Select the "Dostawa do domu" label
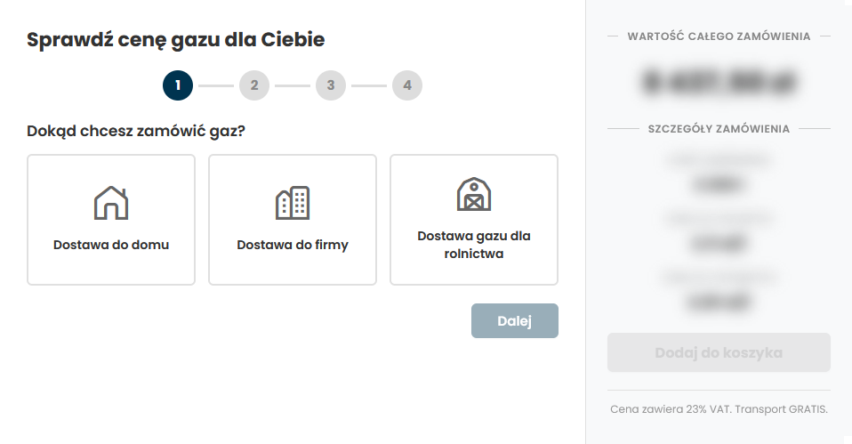 pyautogui.click(x=111, y=245)
